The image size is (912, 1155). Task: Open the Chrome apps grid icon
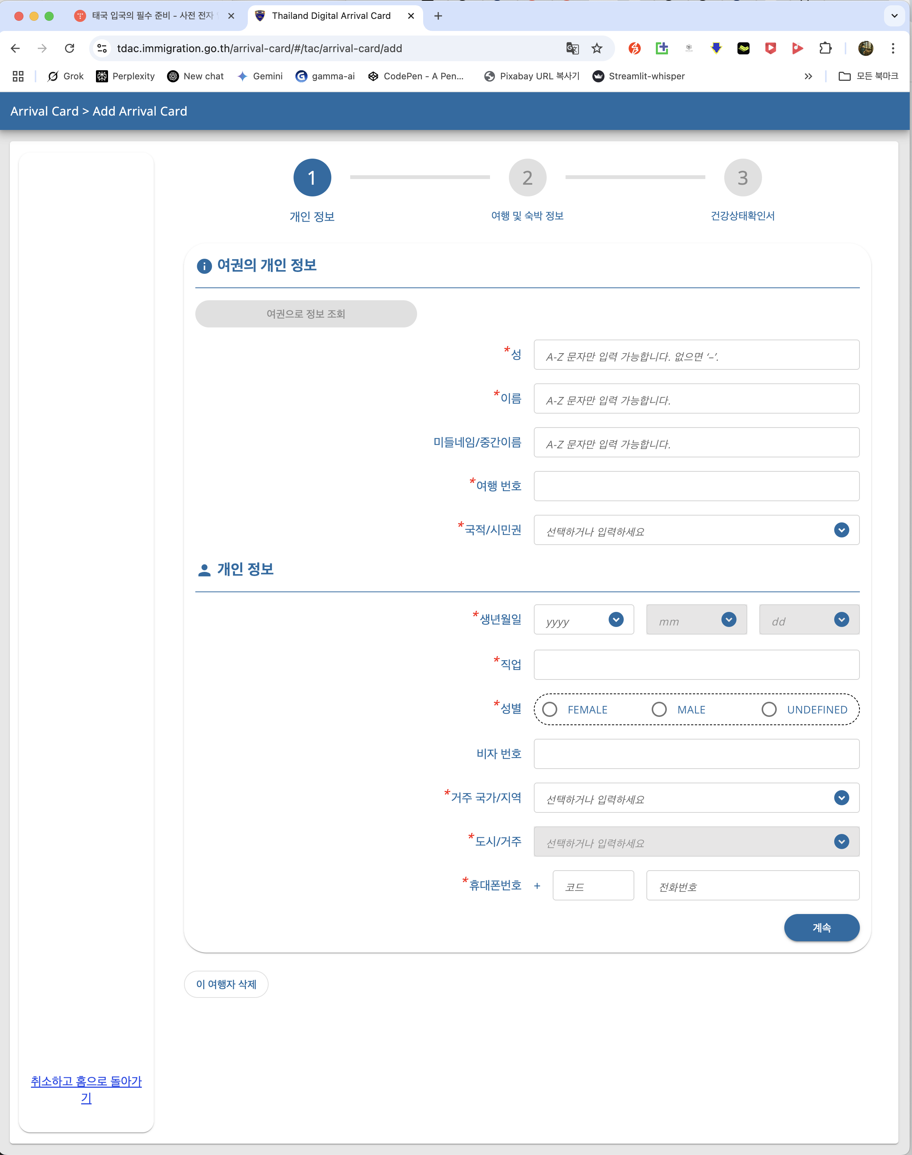[x=18, y=76]
